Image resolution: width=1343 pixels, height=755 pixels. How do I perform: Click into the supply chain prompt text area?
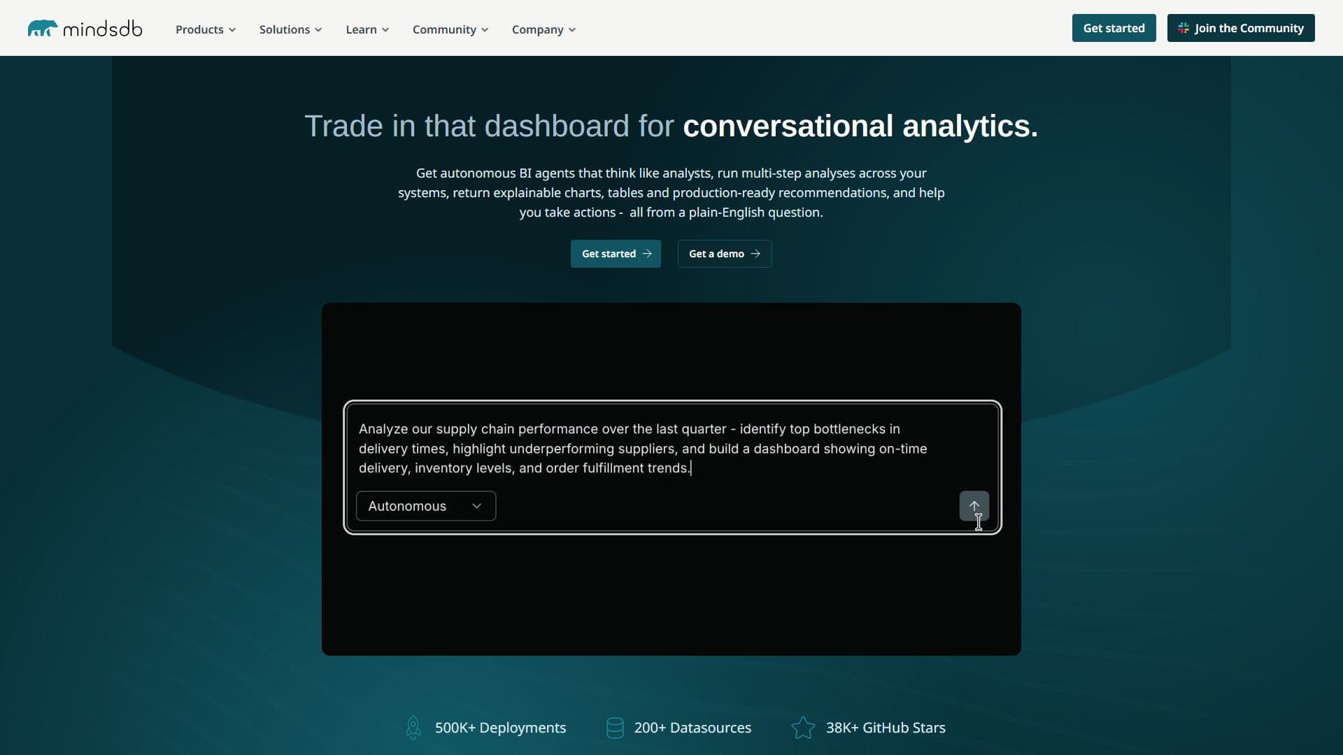coord(643,448)
